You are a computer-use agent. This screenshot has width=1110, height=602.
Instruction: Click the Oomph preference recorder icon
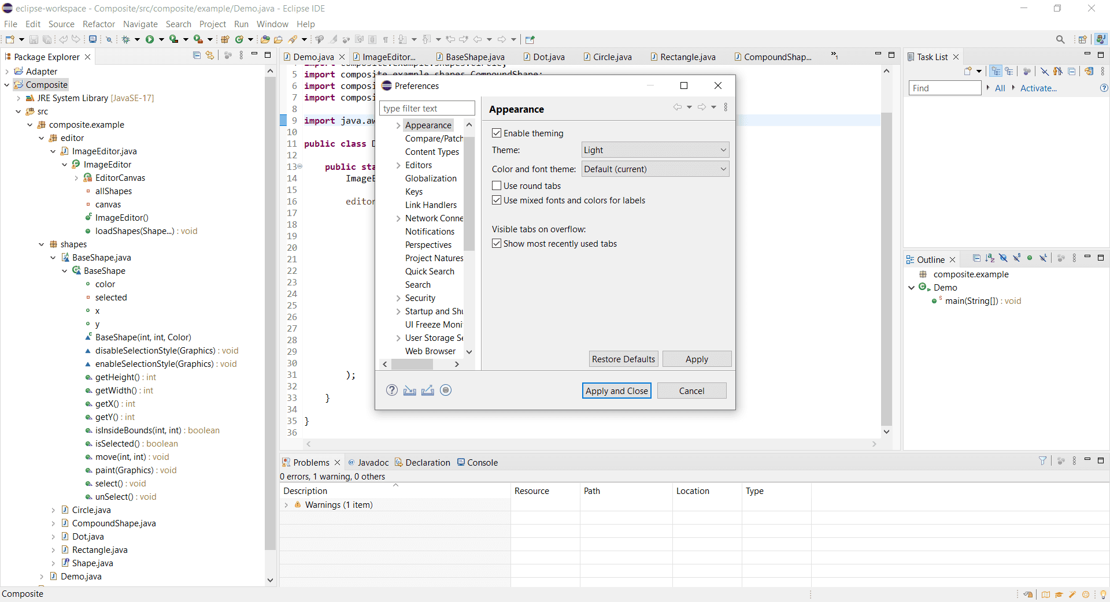coord(446,391)
